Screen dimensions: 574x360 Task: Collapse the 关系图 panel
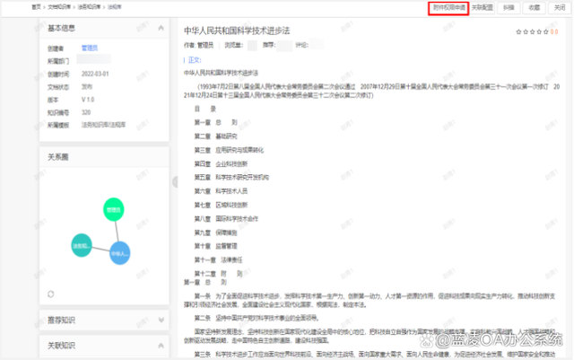(161, 157)
